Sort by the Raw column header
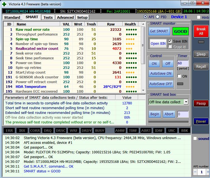Screen dimensions: 210x178 [x=110, y=24]
